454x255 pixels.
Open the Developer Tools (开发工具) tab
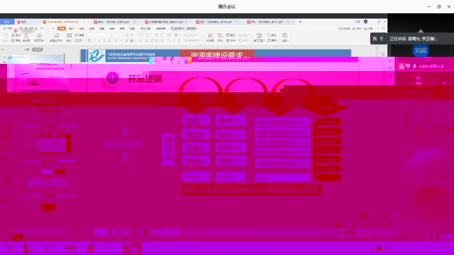click(145, 29)
